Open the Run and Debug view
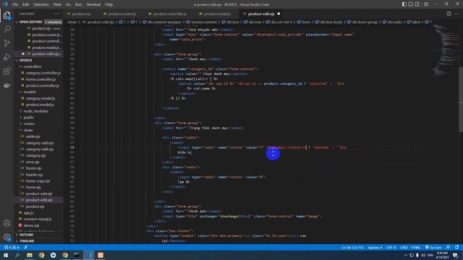 (7, 57)
